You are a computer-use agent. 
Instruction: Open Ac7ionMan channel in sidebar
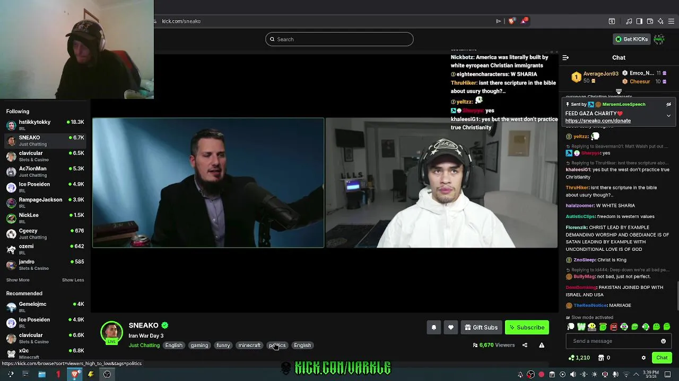[x=45, y=171]
